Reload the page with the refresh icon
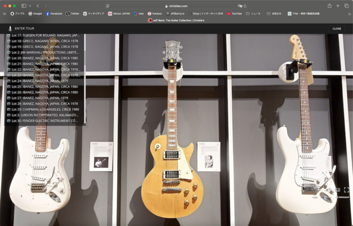 point(245,6)
